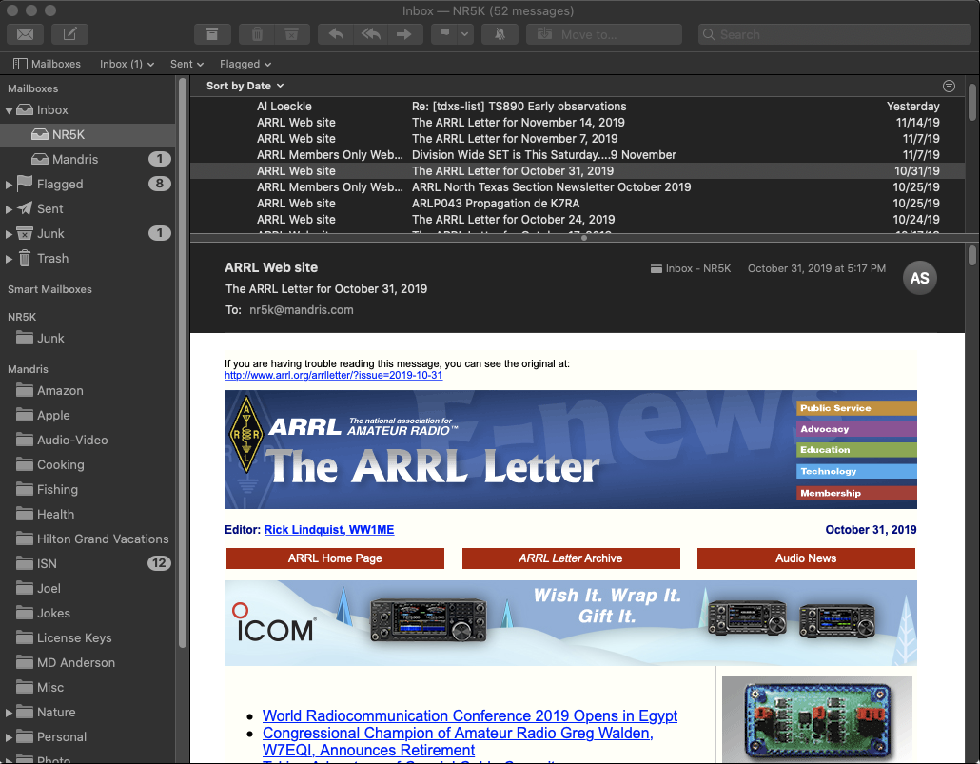Expand the Flagged mailbox
Image resolution: width=980 pixels, height=764 pixels.
coord(9,185)
